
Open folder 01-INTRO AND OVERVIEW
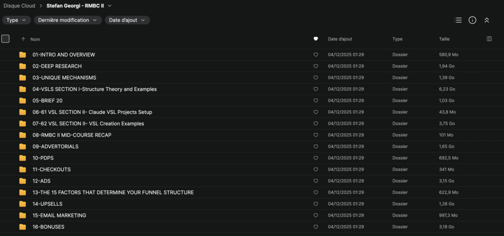(x=63, y=55)
